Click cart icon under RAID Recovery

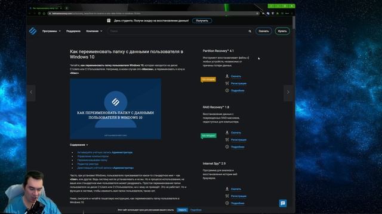[227, 140]
